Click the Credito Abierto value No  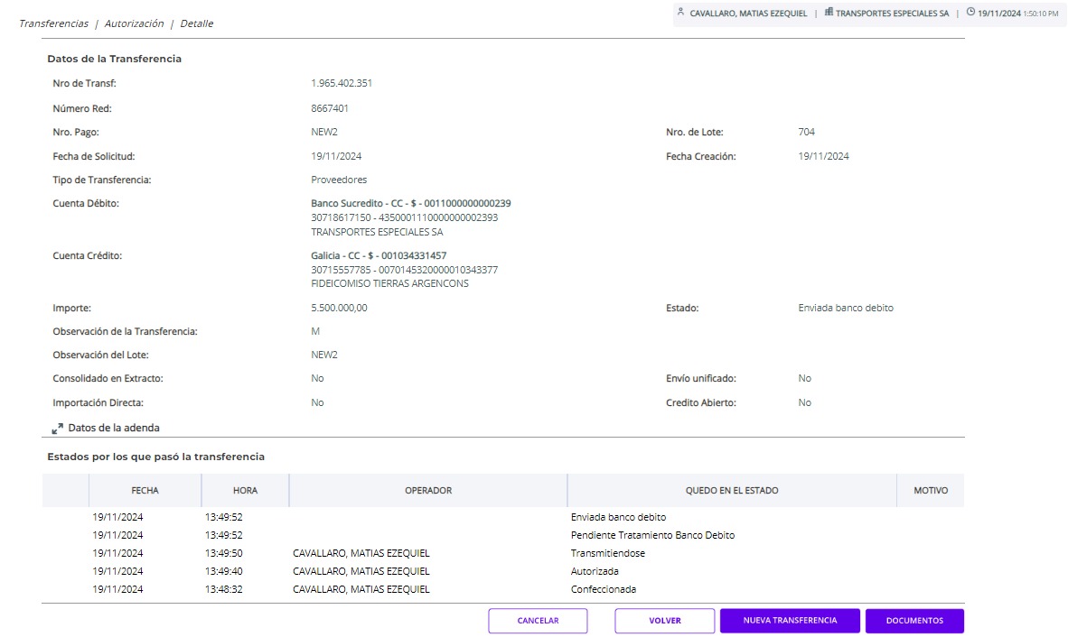[804, 402]
